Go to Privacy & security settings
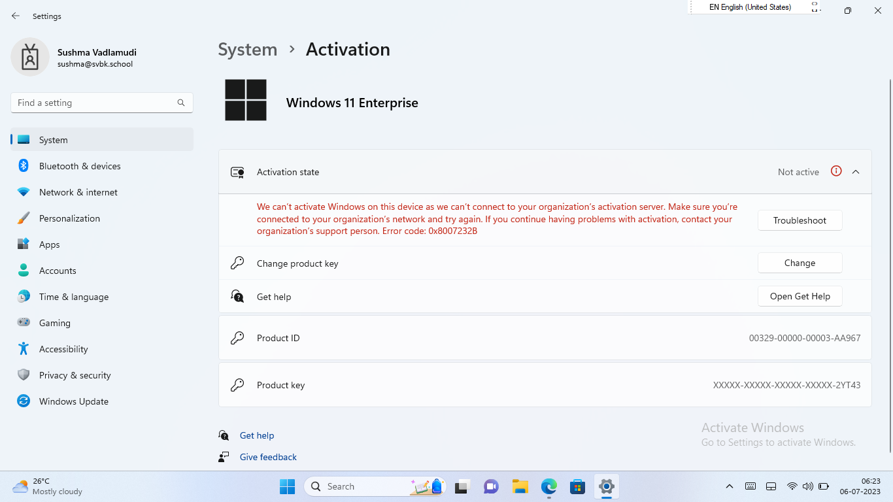 [x=102, y=375]
